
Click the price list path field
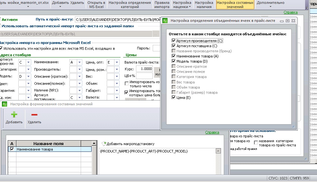pyautogui.click(x=118, y=20)
